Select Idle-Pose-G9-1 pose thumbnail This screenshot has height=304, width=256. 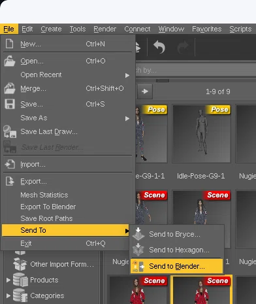click(x=201, y=134)
